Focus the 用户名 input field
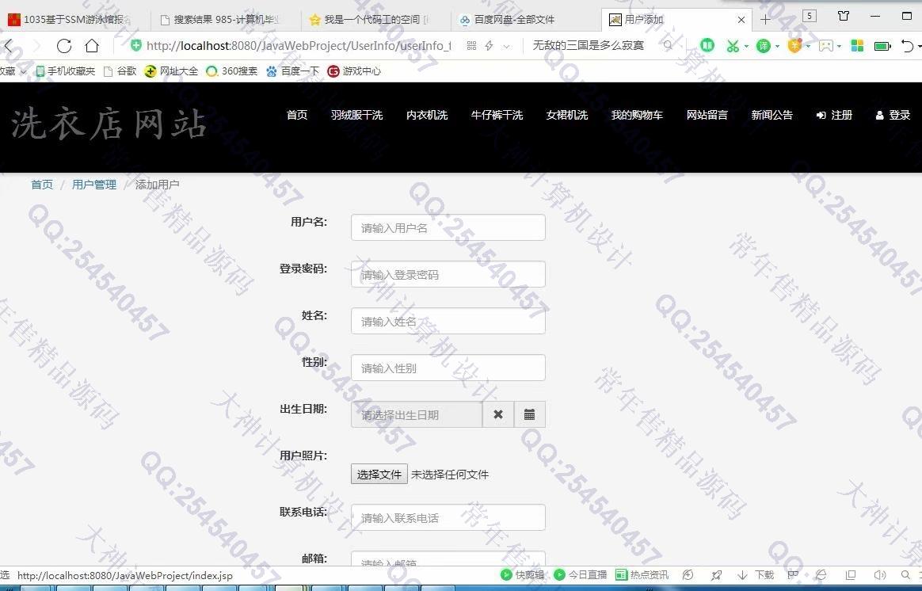This screenshot has height=591, width=922. coord(448,227)
